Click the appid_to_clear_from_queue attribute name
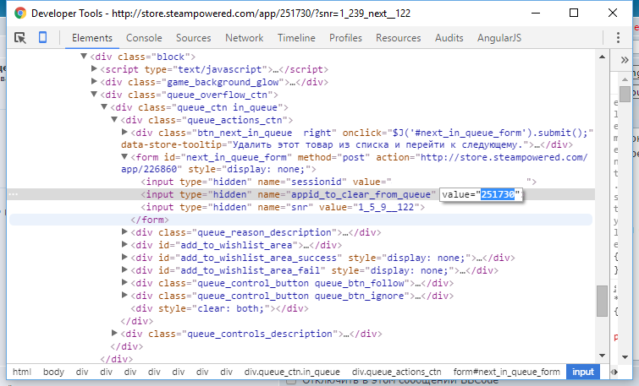 tap(361, 194)
